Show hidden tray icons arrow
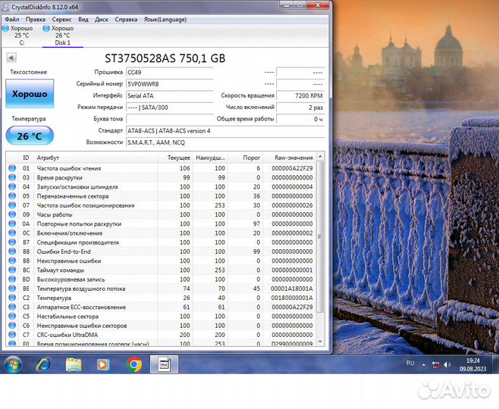Viewport: 499px width, 409px height. point(424,365)
